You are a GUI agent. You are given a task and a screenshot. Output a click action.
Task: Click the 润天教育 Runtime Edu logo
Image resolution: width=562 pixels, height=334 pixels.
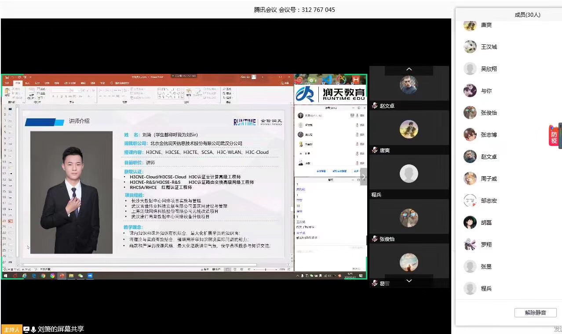coord(330,93)
